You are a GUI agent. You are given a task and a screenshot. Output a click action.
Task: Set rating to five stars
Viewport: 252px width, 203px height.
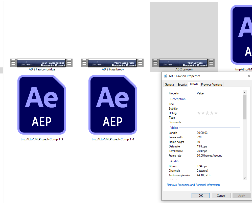tap(216, 113)
